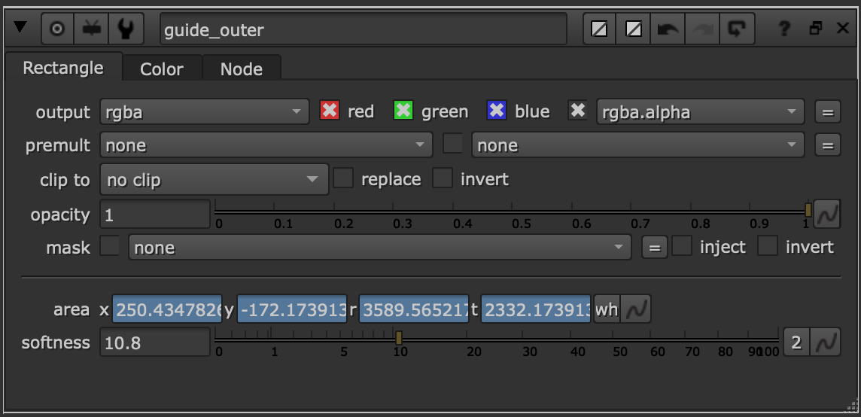861x417 pixels.
Task: Open the opacity animation curve menu
Action: point(827,215)
